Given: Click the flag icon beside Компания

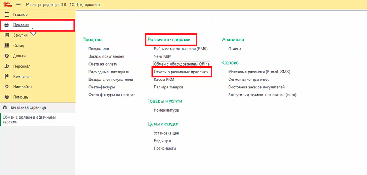Looking at the screenshot, I should click(x=6, y=77).
